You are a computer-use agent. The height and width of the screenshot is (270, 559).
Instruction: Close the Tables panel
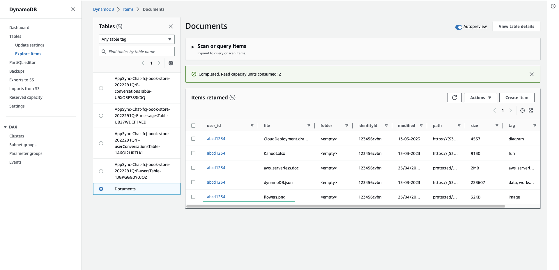(x=171, y=26)
